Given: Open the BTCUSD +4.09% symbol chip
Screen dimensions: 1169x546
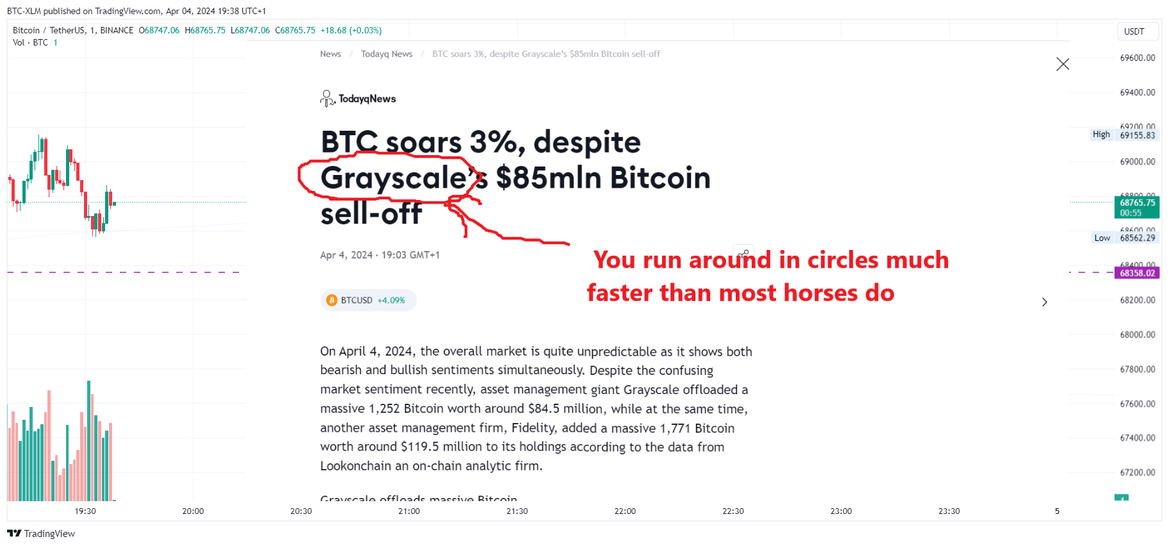Looking at the screenshot, I should [x=369, y=300].
